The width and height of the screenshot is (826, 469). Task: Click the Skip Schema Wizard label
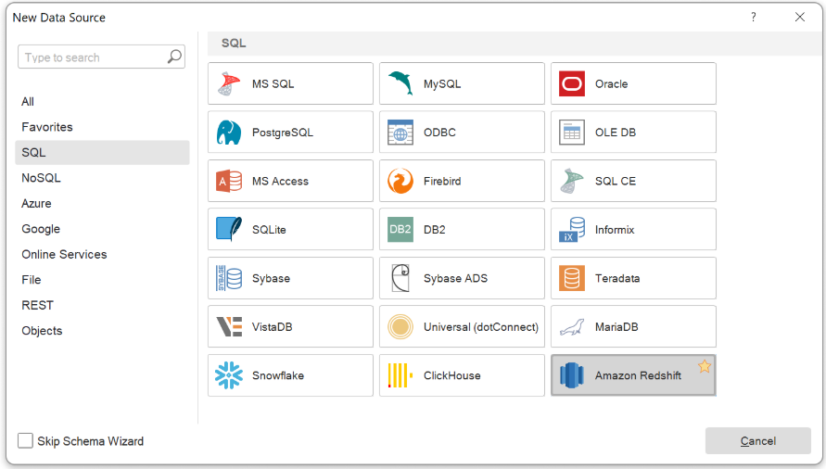point(90,441)
